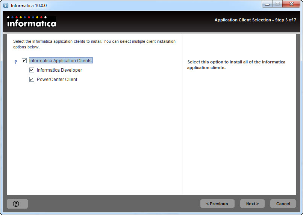Select the PowerCenter Client label
Image resolution: width=303 pixels, height=215 pixels.
tap(57, 79)
